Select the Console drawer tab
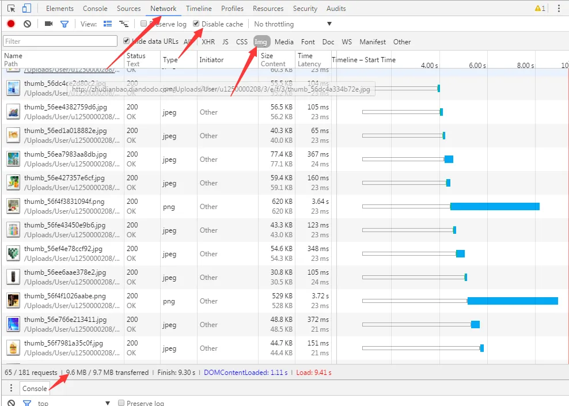The image size is (569, 406). coord(35,389)
